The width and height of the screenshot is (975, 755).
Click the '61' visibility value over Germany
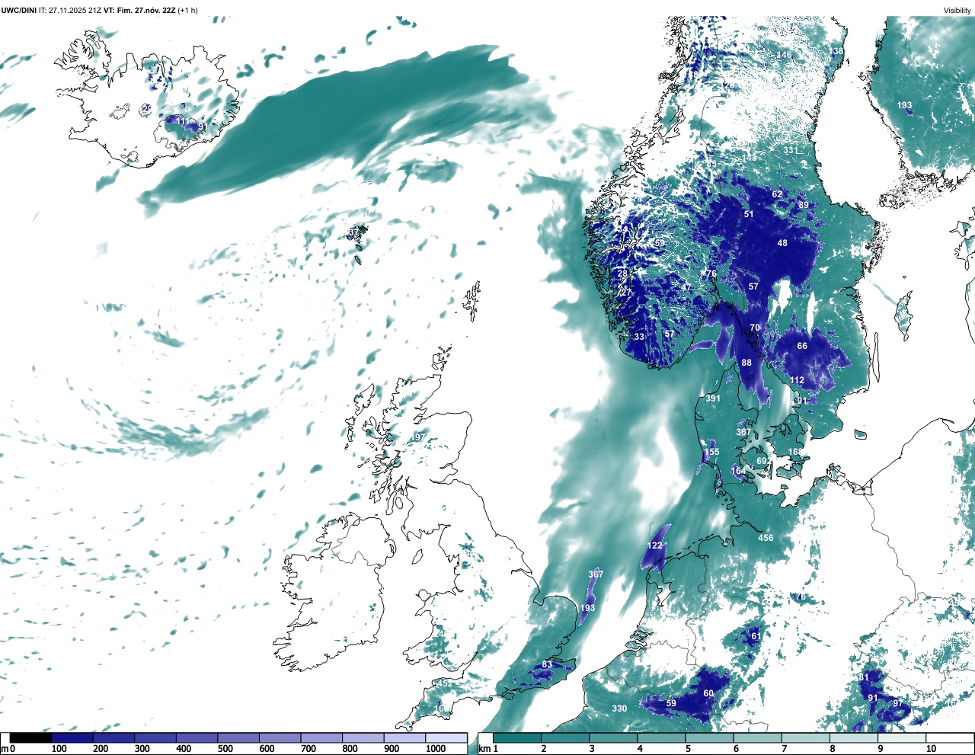[x=756, y=636]
